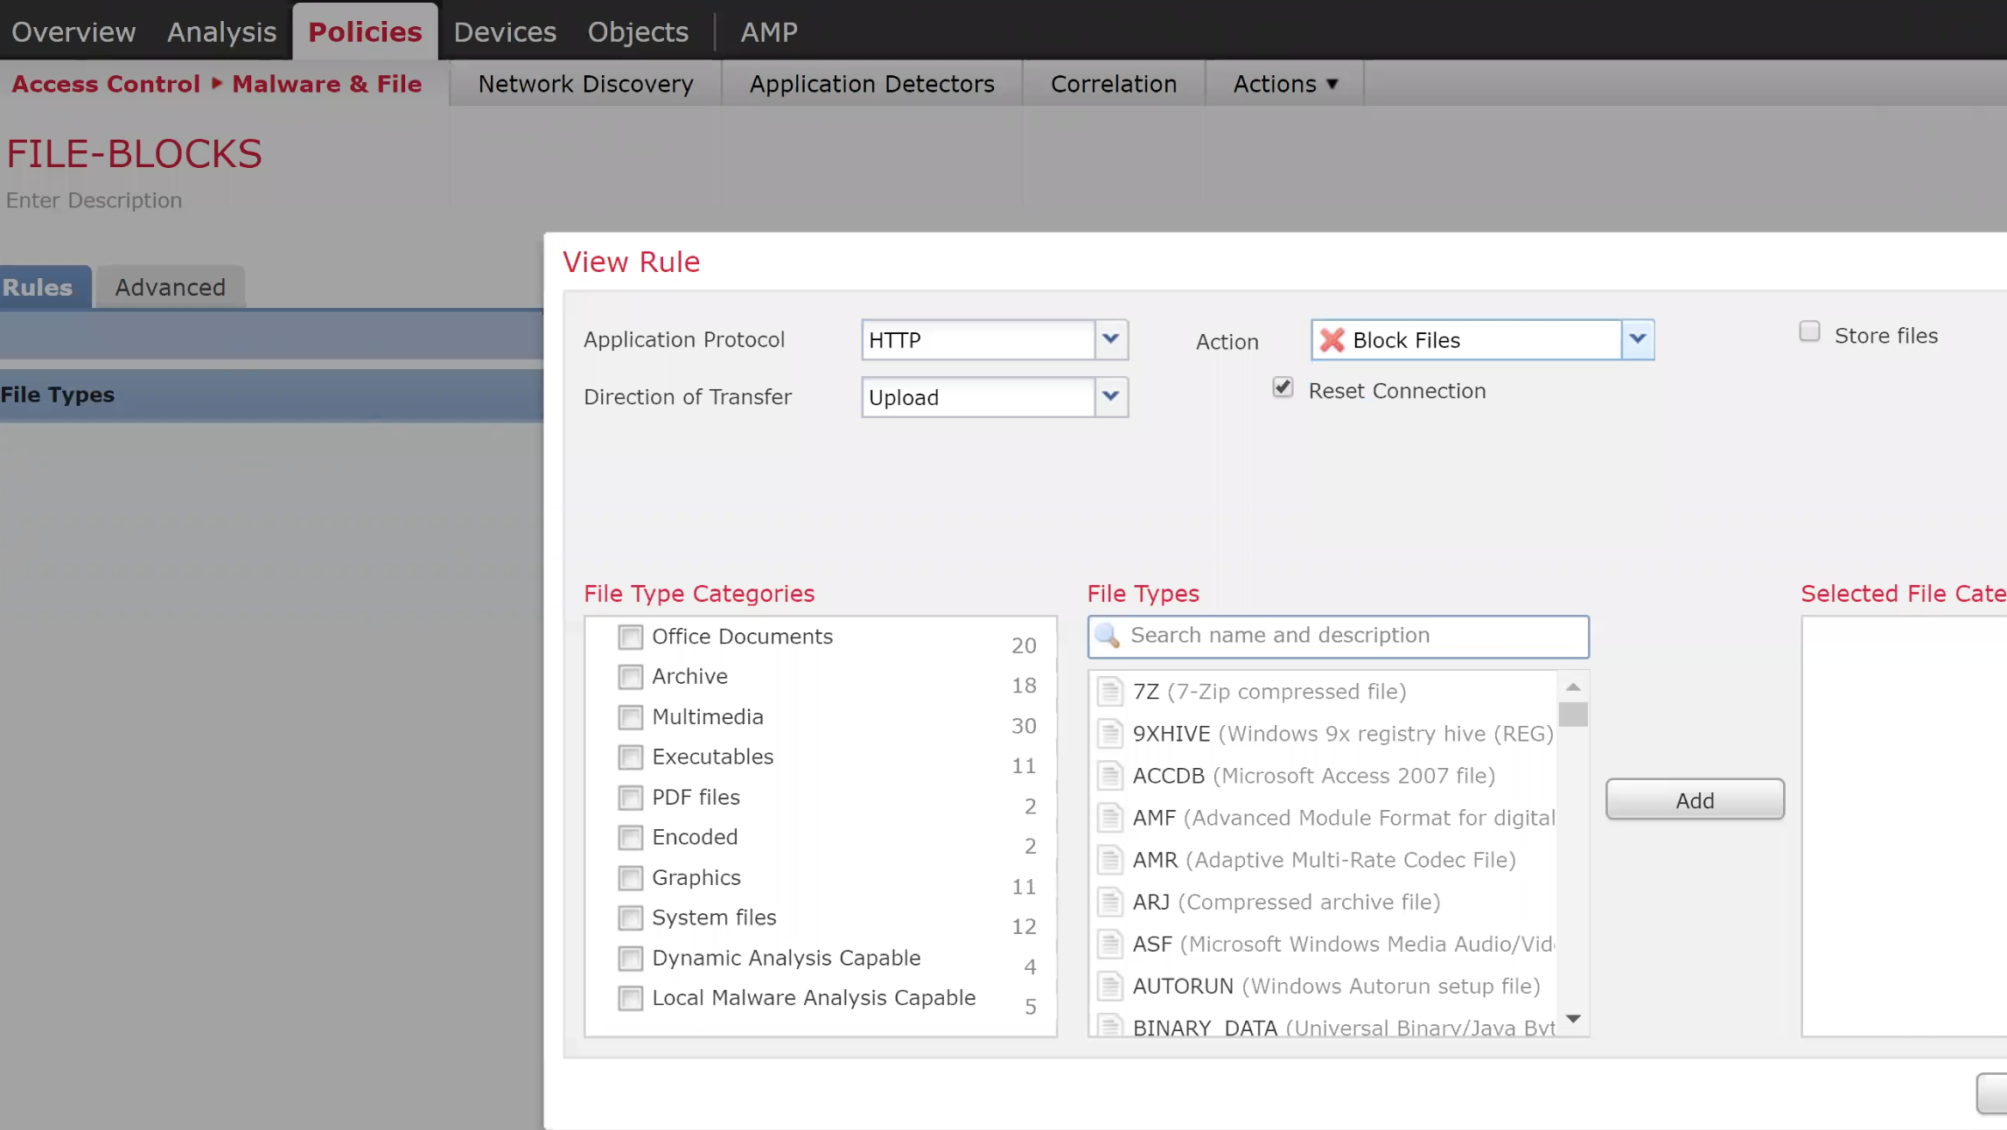Uncheck the Reset Connection checkbox
2007x1130 pixels.
click(1283, 387)
